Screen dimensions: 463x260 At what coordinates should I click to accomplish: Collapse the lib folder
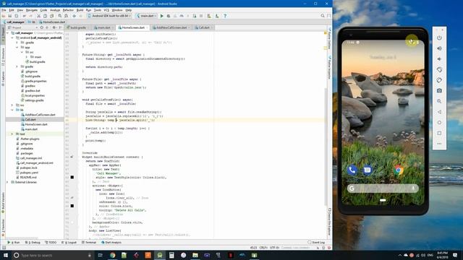(12, 110)
